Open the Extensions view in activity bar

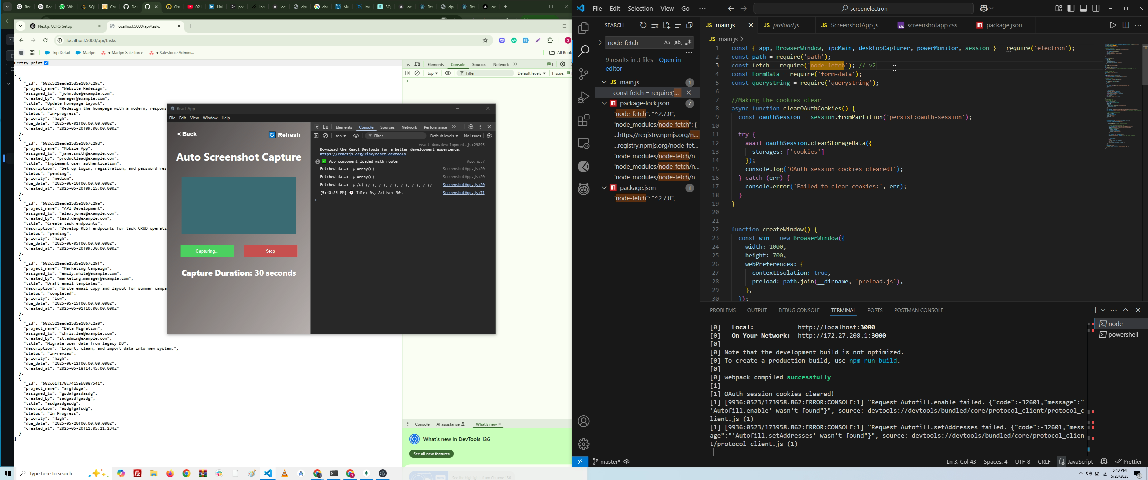coord(583,120)
